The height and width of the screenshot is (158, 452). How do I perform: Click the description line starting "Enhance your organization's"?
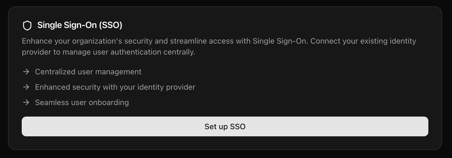coord(219,41)
